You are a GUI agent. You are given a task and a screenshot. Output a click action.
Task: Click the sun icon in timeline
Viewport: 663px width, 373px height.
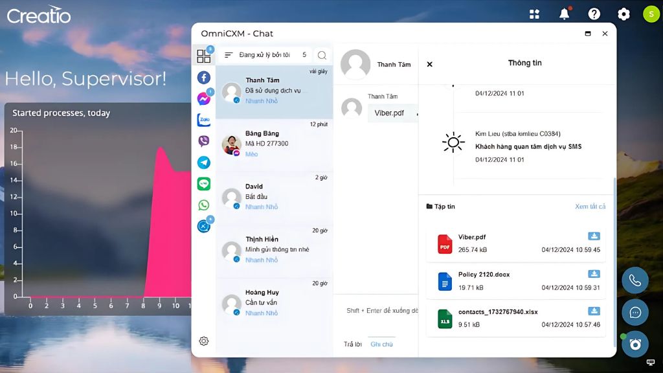click(x=453, y=142)
